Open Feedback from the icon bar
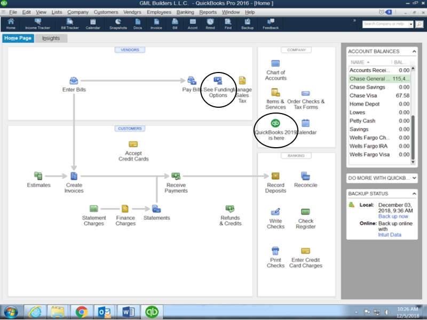 pos(271,24)
